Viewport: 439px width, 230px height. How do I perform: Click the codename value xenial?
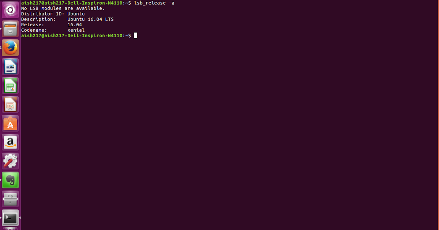coord(76,30)
